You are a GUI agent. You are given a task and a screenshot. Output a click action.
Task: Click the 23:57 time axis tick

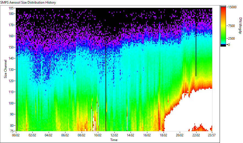(x=212, y=135)
